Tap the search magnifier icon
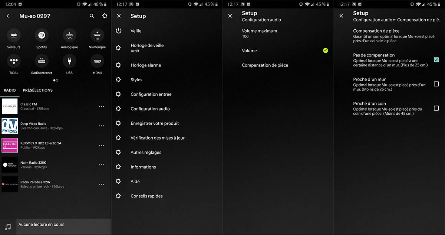445x235 pixels. point(92,16)
